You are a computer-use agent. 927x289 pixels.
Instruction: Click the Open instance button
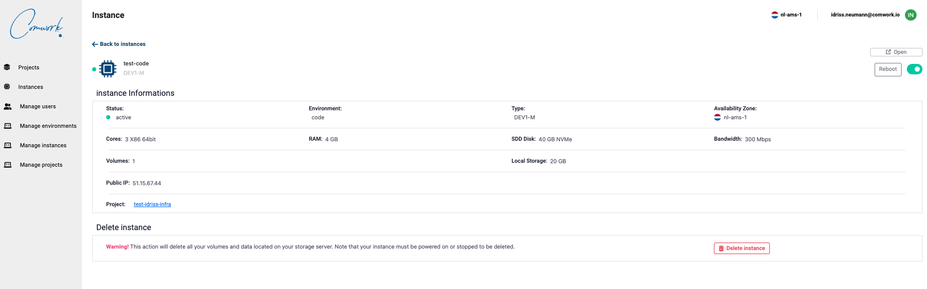tap(896, 52)
